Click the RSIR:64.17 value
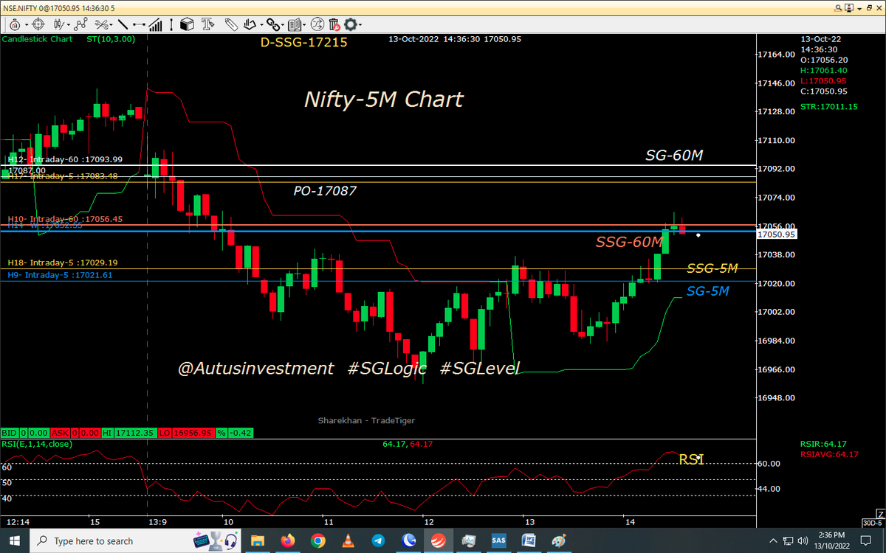This screenshot has height=553, width=886. tap(823, 444)
